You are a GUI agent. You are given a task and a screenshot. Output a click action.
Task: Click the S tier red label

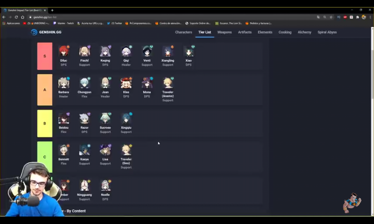45,56
